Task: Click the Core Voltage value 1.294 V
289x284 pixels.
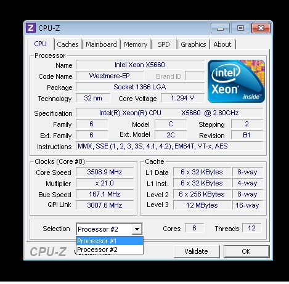Action: (x=182, y=98)
